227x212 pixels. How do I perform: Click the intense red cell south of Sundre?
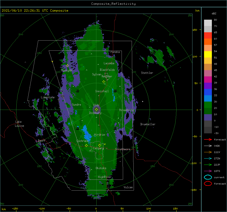76,113
